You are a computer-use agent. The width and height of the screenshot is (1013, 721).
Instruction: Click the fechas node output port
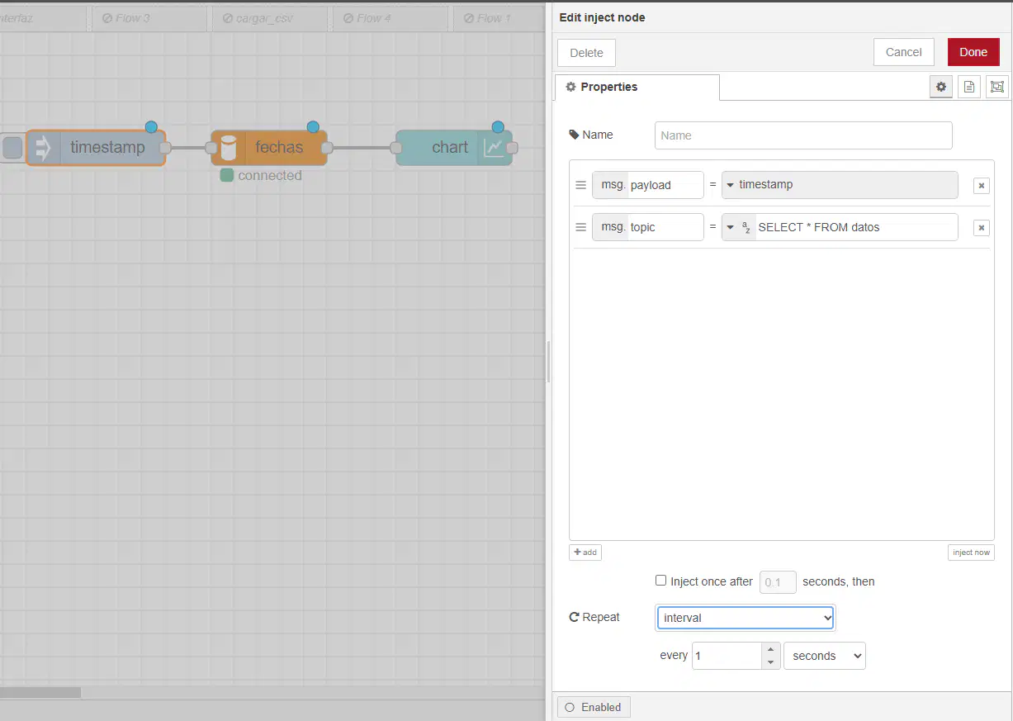(327, 148)
